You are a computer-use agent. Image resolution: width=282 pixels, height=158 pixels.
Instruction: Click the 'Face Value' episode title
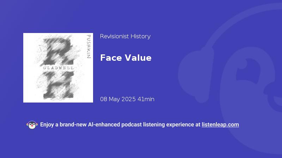click(x=126, y=58)
